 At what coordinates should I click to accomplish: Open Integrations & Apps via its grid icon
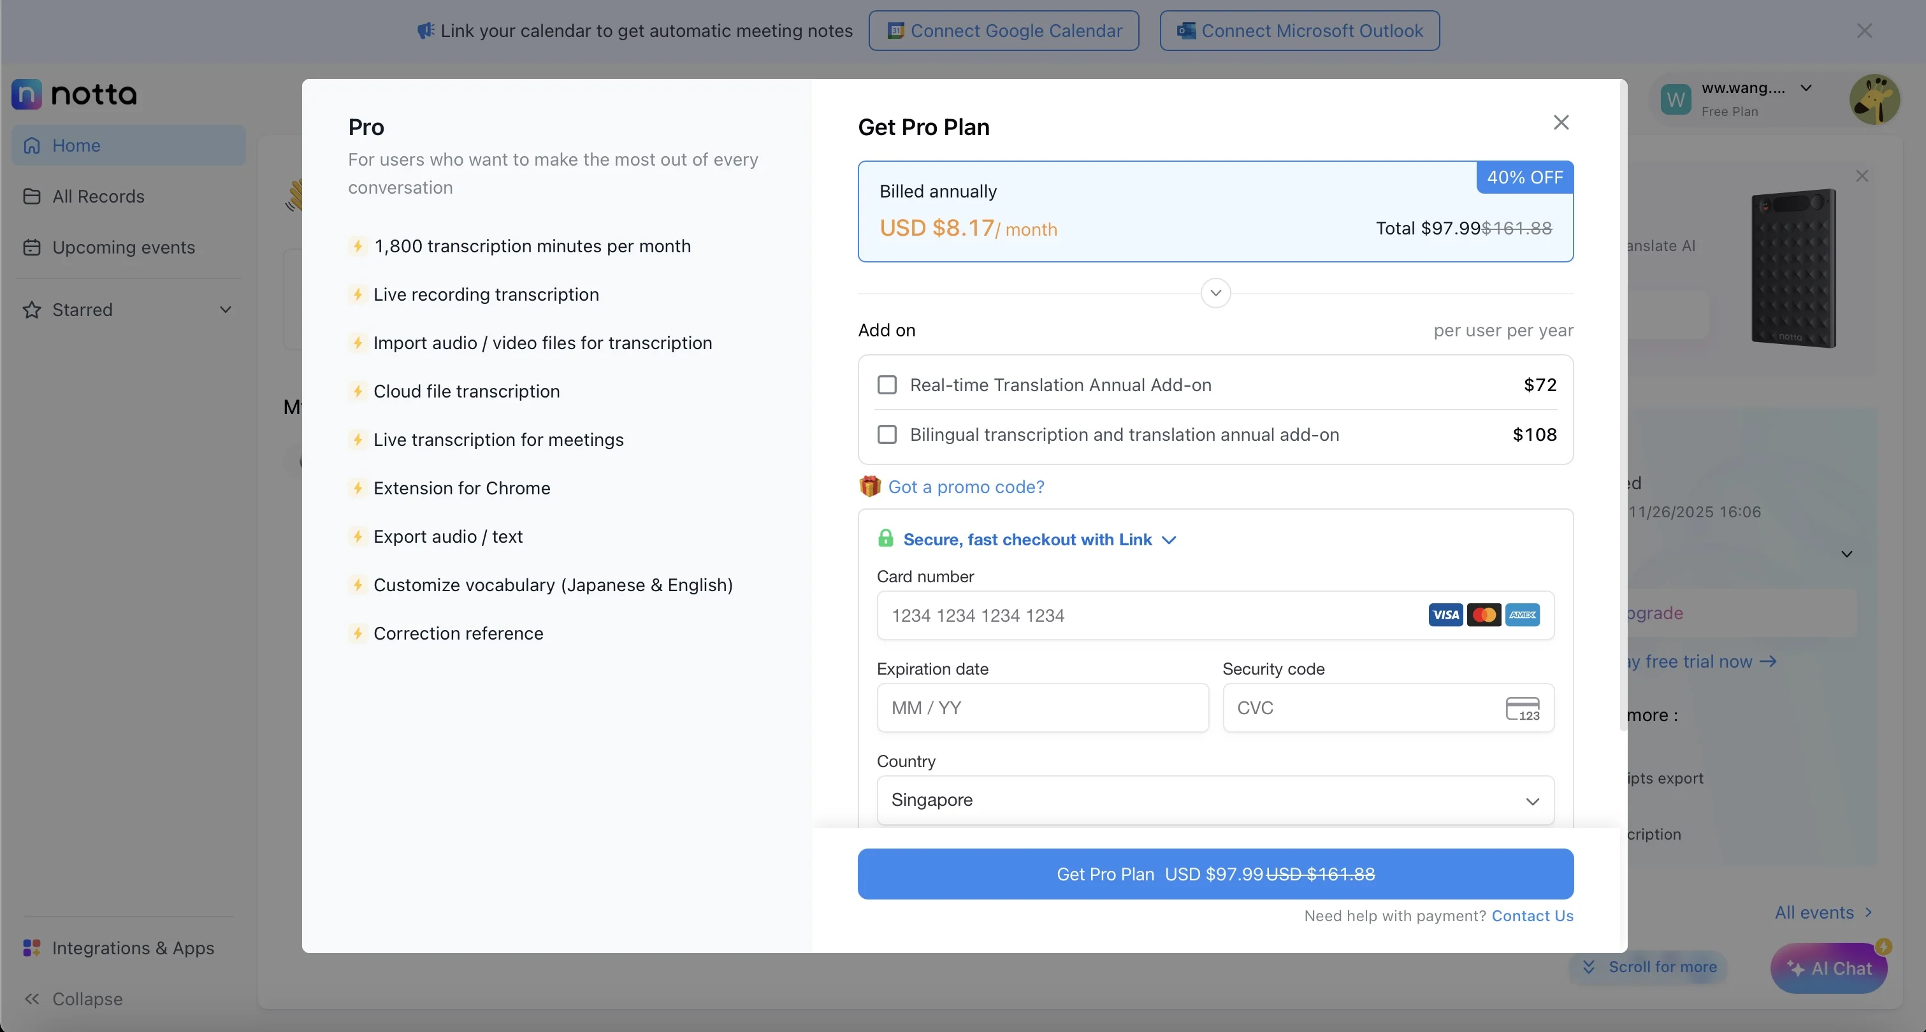point(31,947)
